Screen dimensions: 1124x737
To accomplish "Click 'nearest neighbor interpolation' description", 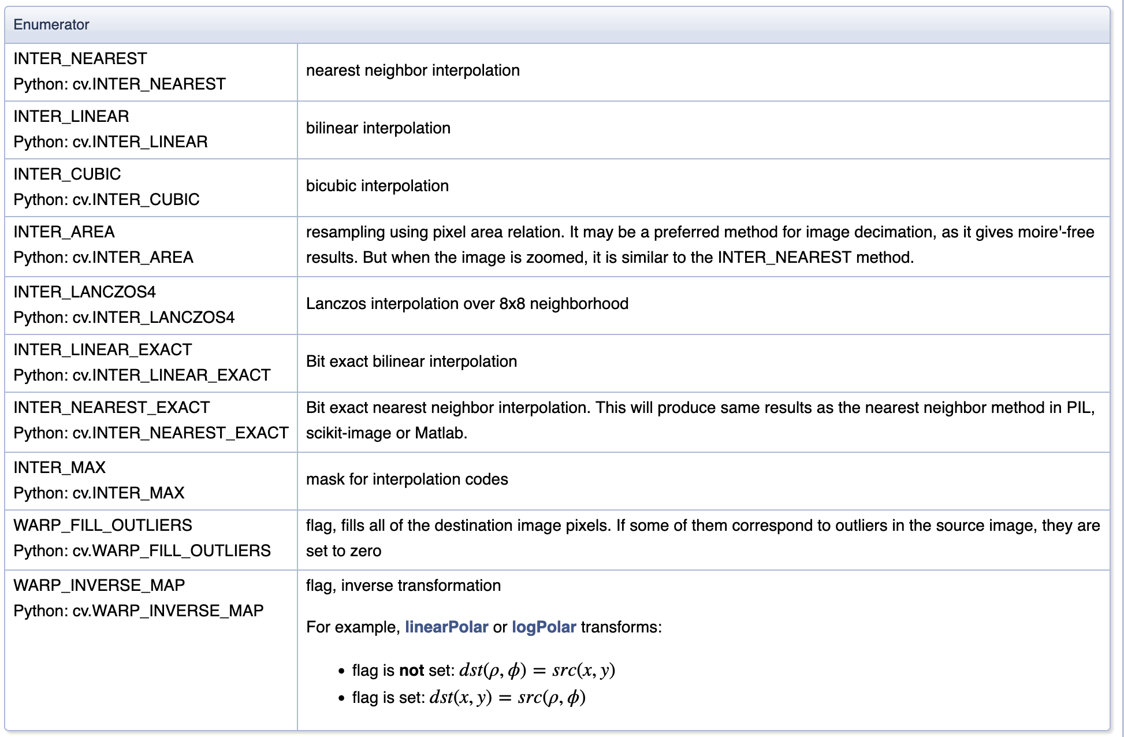I will pos(413,70).
